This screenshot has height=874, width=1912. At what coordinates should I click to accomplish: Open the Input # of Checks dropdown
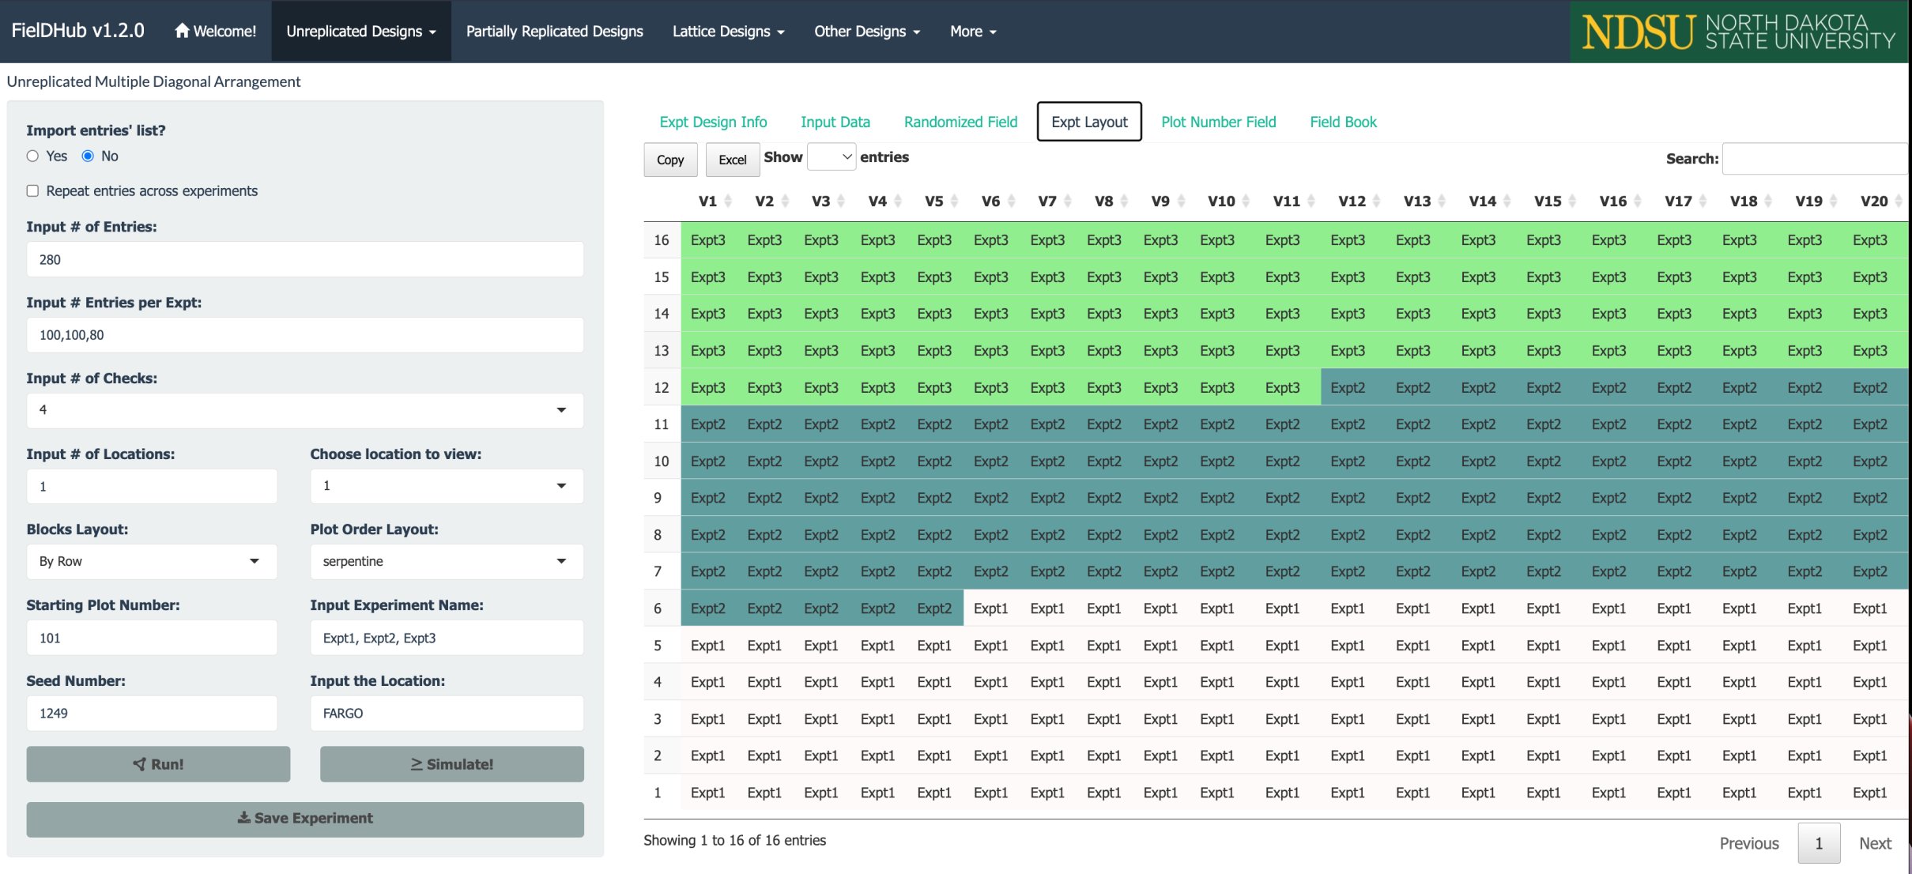click(304, 410)
